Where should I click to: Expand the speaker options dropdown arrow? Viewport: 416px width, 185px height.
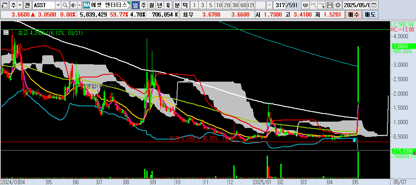pos(79,5)
